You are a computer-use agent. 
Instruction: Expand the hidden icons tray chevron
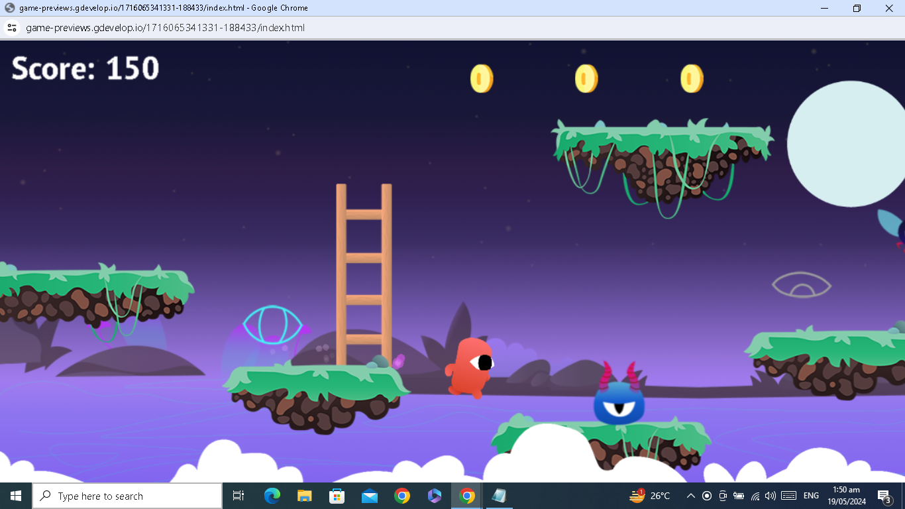pos(690,495)
